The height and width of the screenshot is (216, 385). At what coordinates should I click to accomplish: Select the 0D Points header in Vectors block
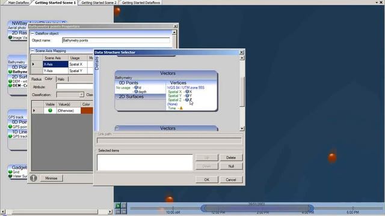tap(140, 83)
